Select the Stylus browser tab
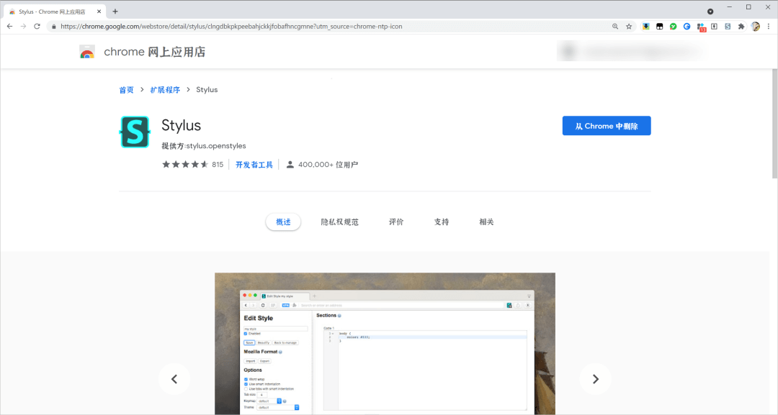 [x=53, y=12]
